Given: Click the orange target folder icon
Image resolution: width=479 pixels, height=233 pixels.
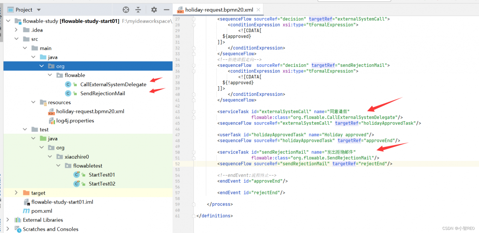Looking at the screenshot, I should 26,193.
